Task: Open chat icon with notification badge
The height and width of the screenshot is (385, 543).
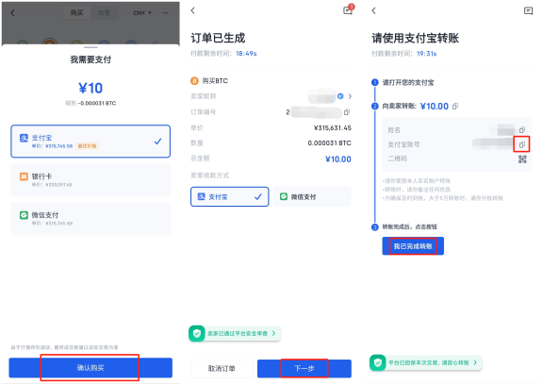Action: (348, 10)
